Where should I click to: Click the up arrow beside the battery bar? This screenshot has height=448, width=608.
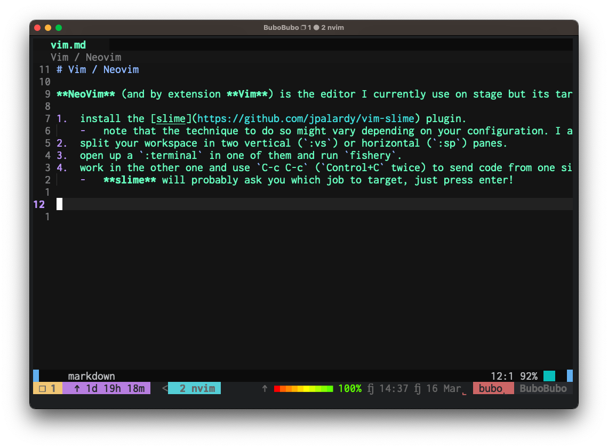point(265,388)
